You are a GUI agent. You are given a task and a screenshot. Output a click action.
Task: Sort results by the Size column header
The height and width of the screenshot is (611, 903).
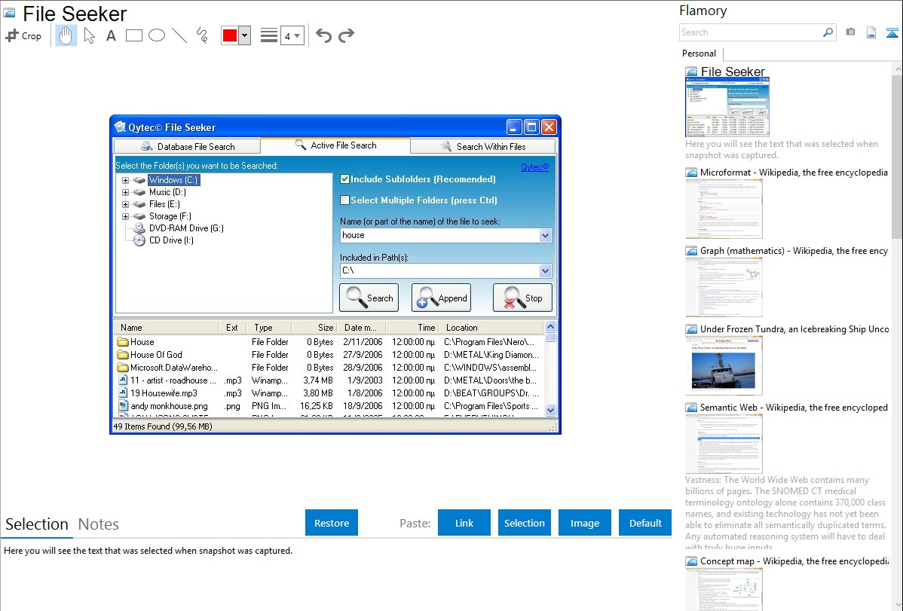314,328
